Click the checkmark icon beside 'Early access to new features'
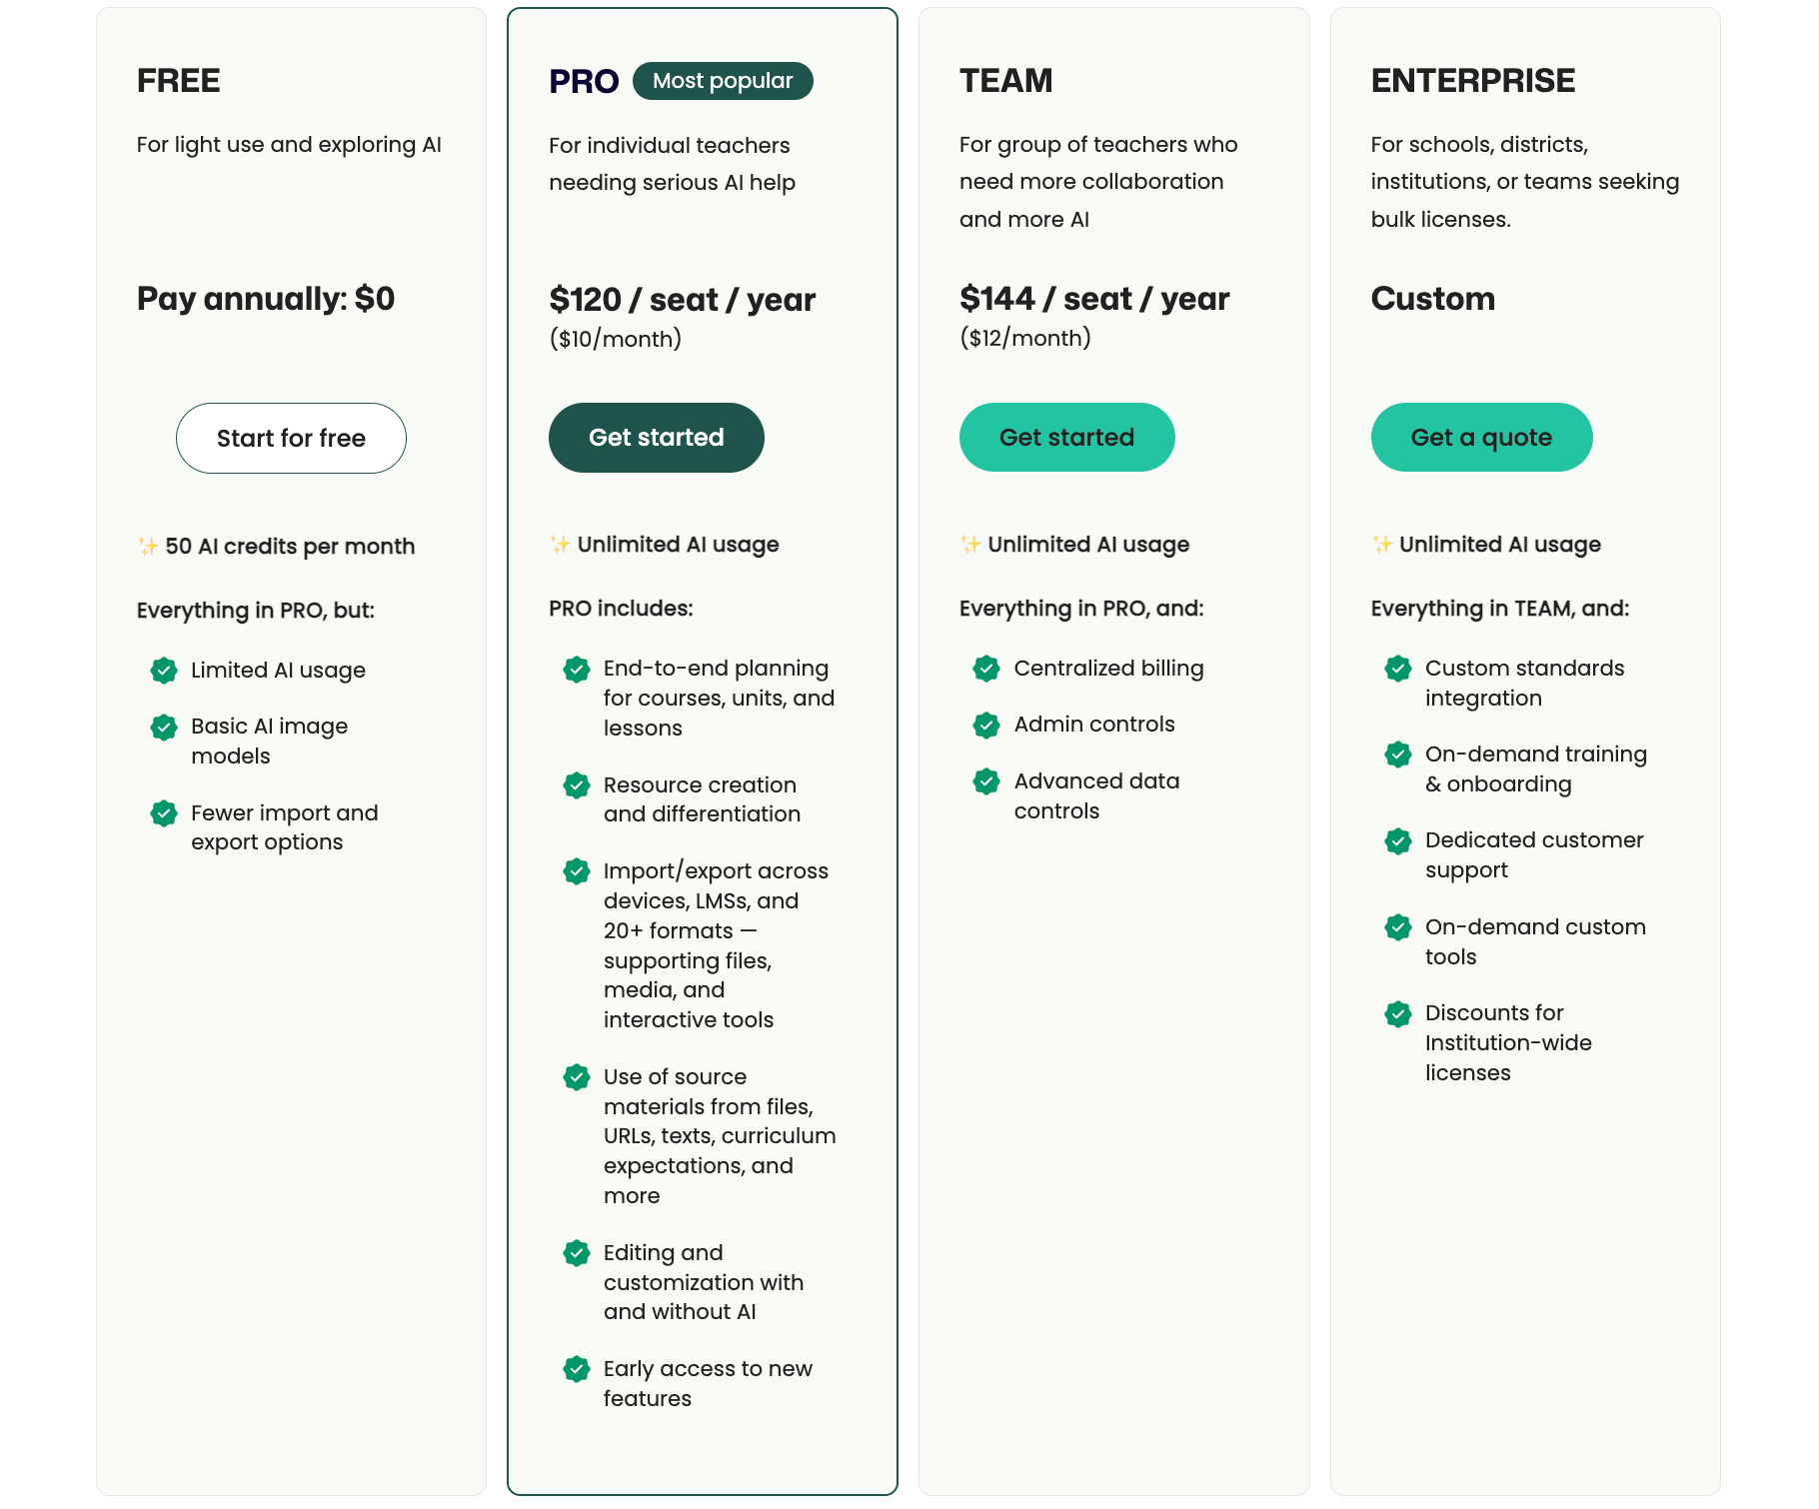 pos(577,1368)
